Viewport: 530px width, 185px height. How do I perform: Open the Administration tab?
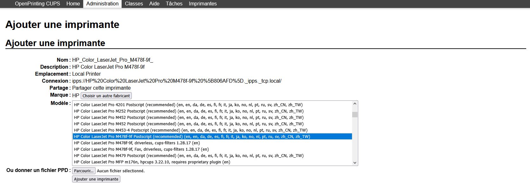[102, 4]
